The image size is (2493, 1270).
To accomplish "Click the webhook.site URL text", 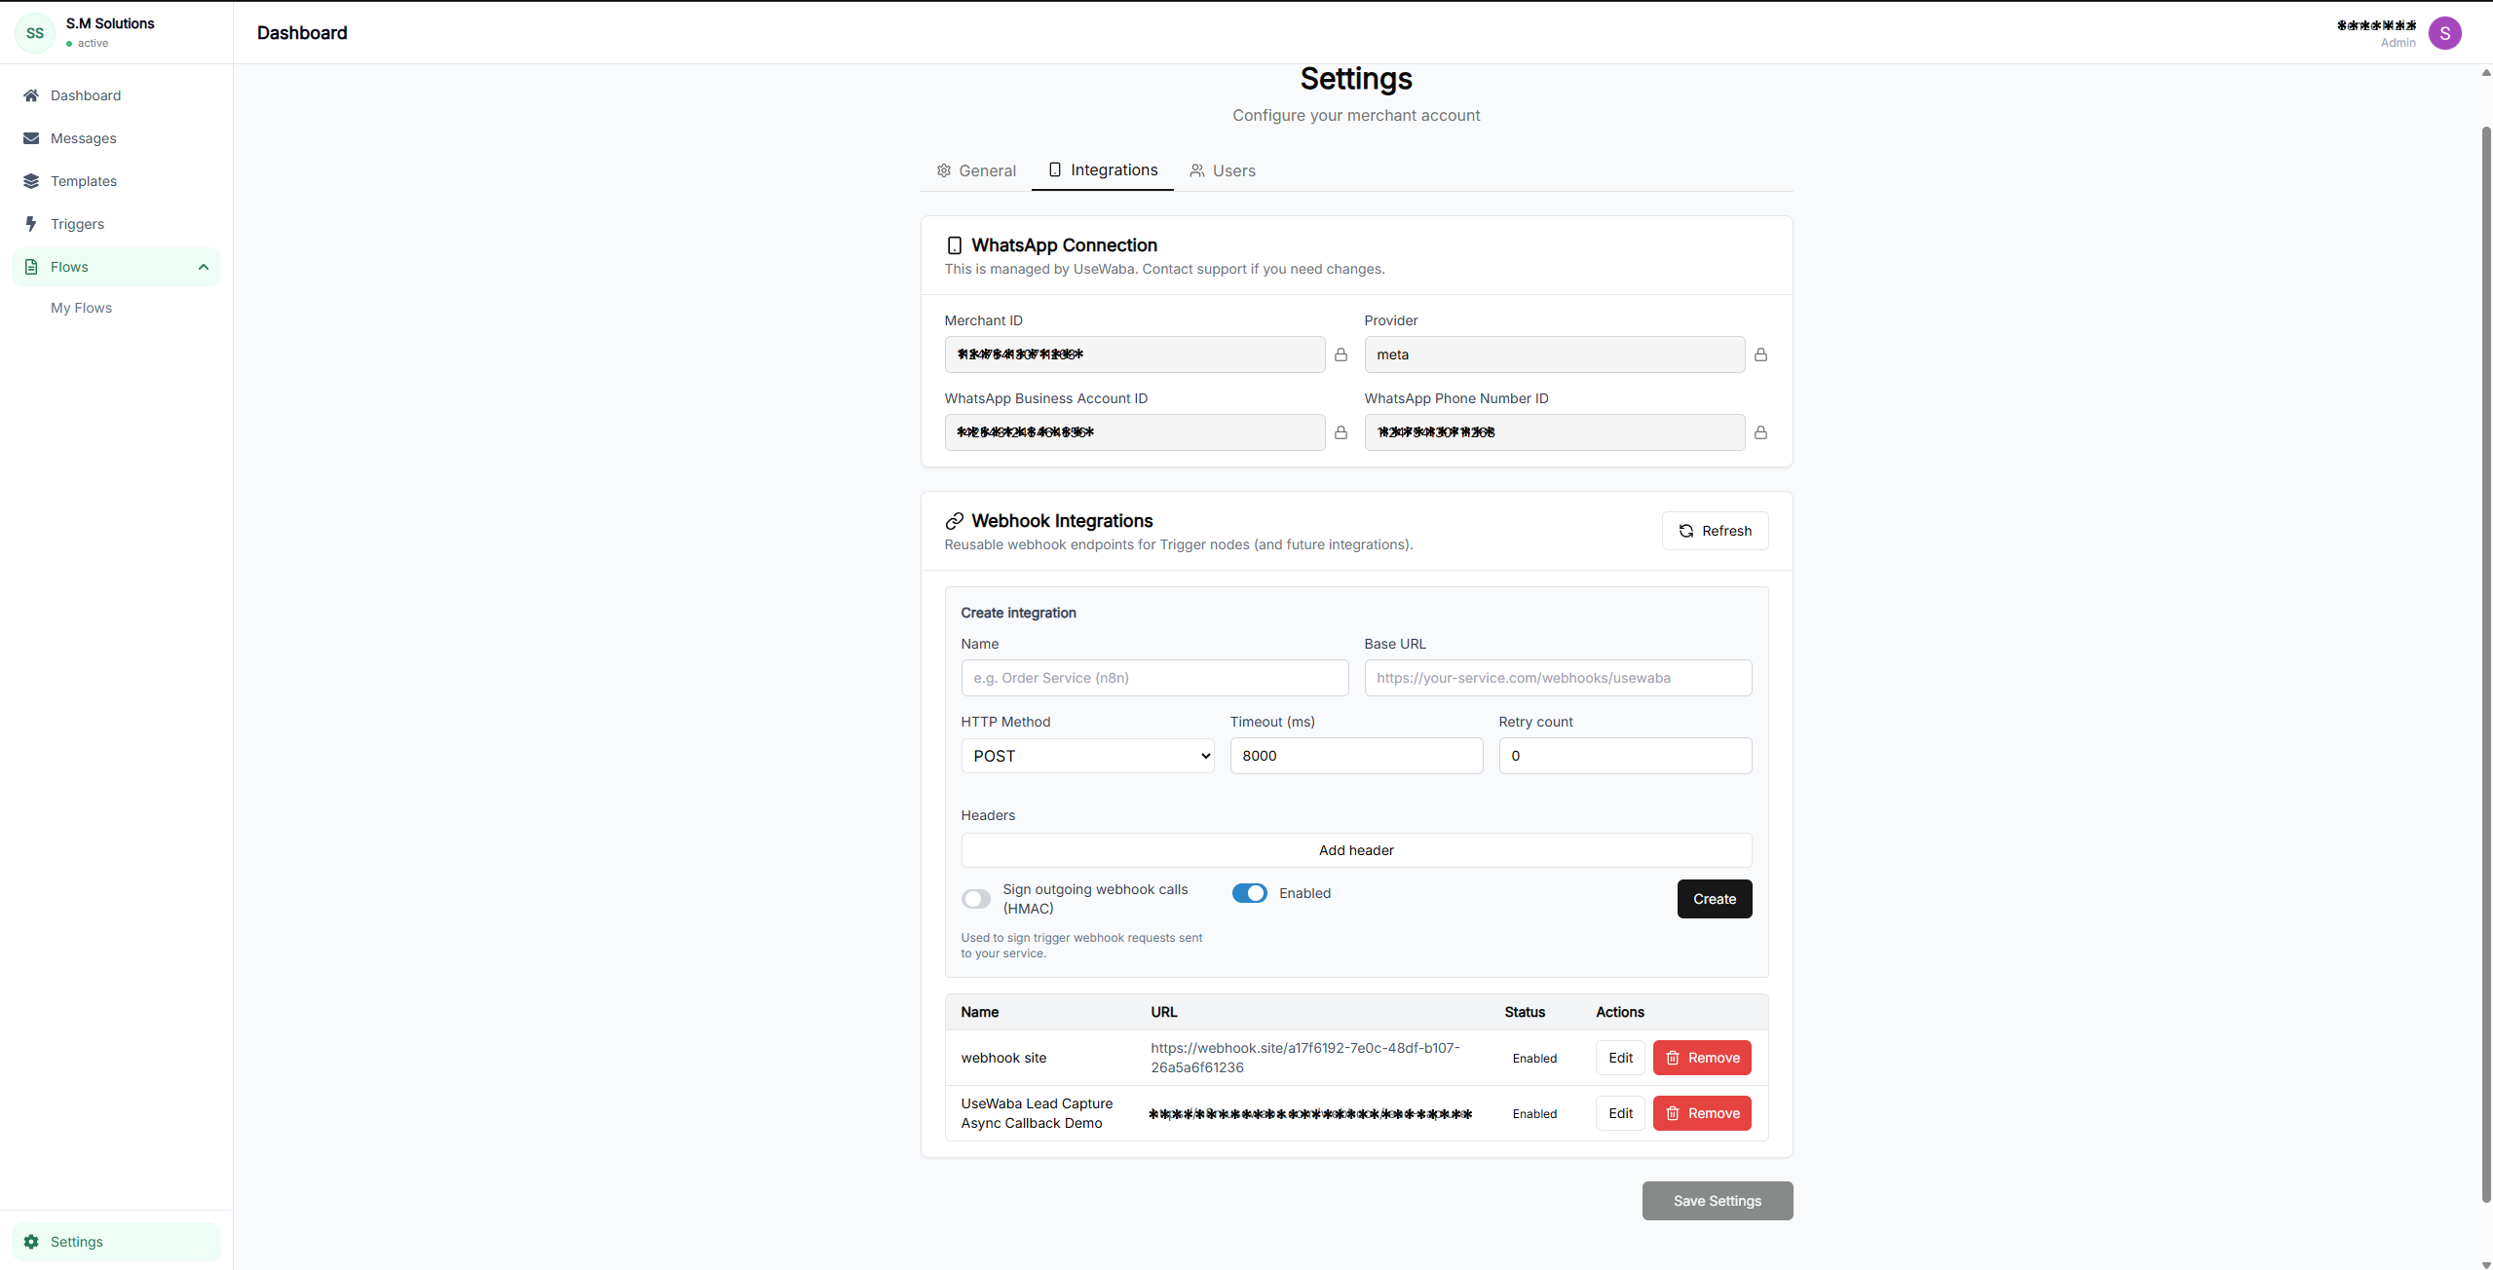I will pos(1304,1058).
